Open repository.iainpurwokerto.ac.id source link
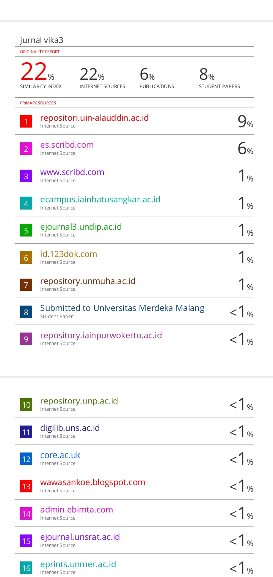The width and height of the screenshot is (273, 577). 101,335
